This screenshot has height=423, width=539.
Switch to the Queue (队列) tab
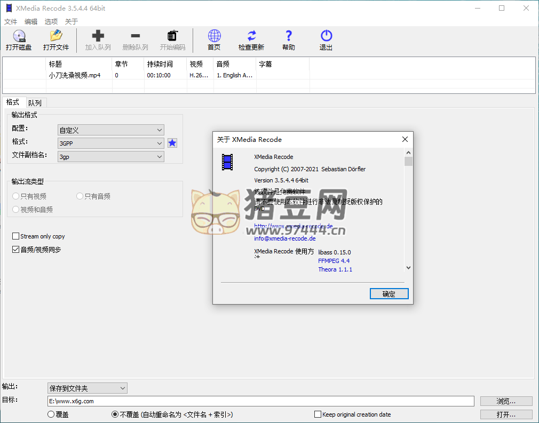[35, 103]
